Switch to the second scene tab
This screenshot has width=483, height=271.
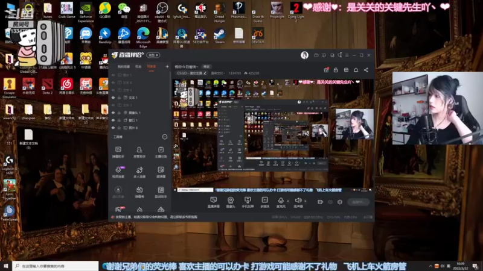138,67
